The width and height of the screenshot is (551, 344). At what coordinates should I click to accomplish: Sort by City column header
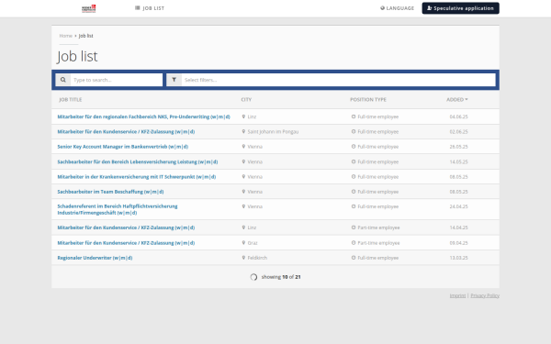pos(246,100)
